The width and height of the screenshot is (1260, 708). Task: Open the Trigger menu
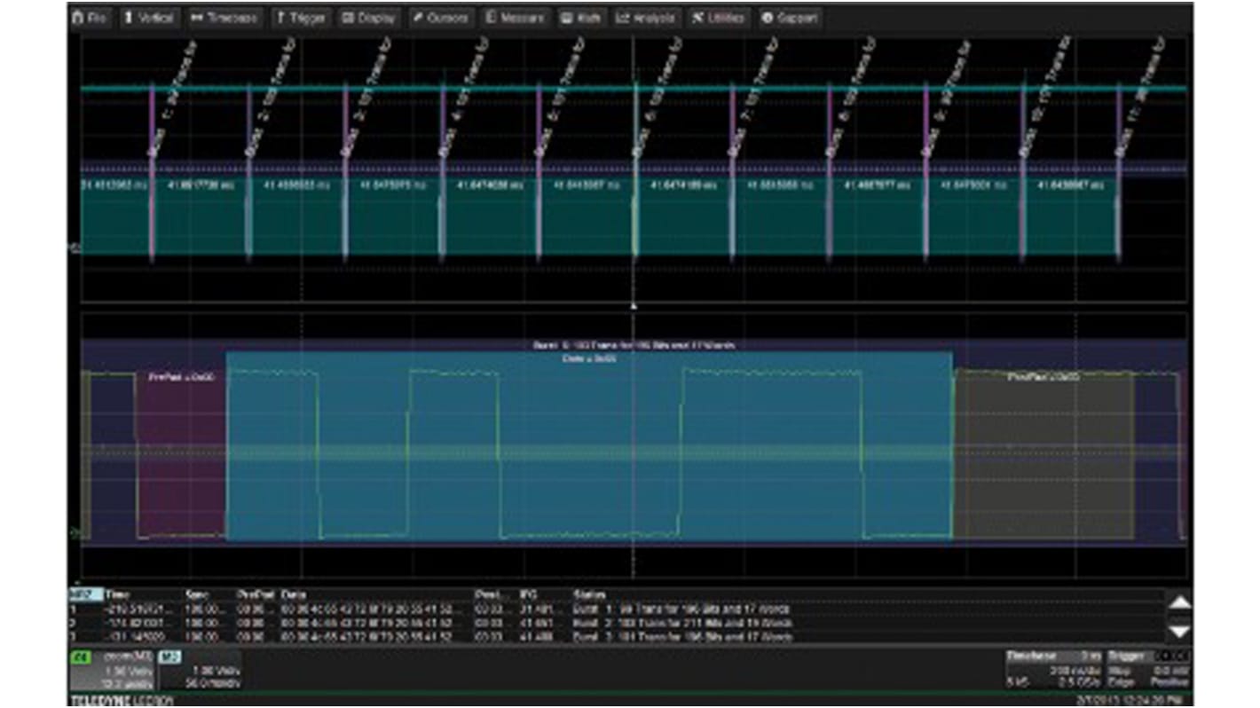tap(300, 18)
